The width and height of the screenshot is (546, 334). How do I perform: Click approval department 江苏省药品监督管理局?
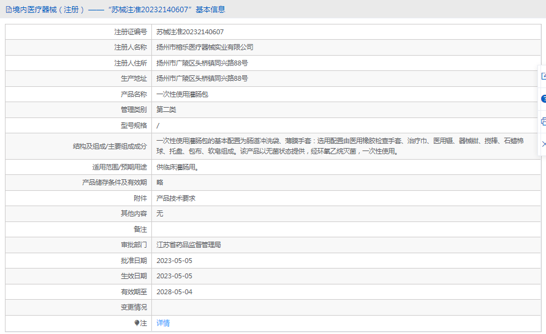(x=188, y=245)
